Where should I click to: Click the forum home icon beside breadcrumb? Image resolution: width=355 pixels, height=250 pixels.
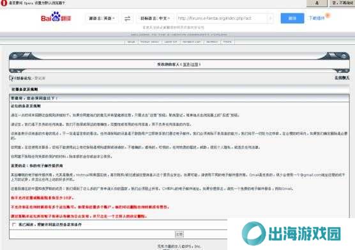(11, 78)
